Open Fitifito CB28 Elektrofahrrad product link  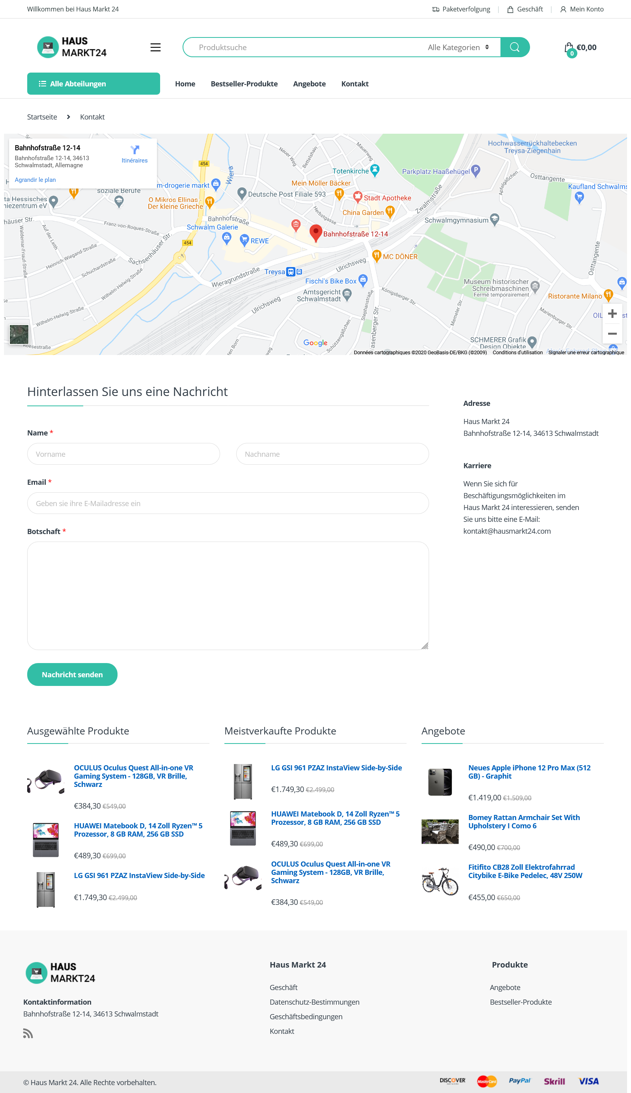point(525,871)
